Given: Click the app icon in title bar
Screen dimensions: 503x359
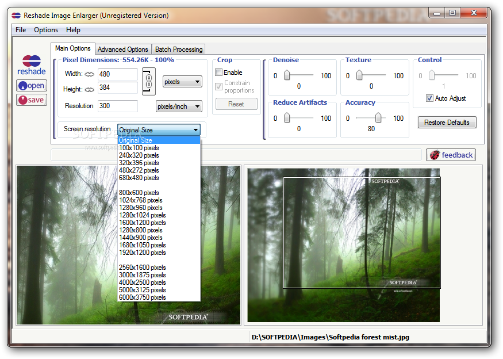Looking at the screenshot, I should click(x=16, y=16).
